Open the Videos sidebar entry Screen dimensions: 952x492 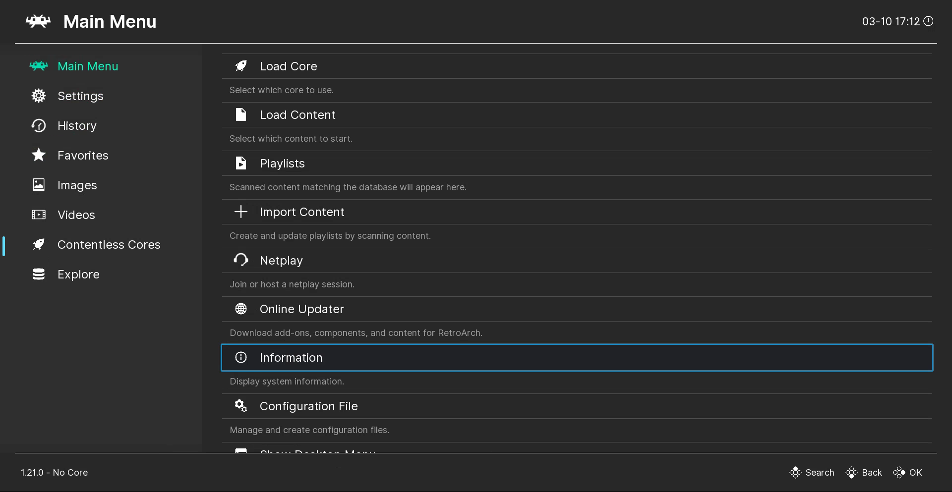76,215
